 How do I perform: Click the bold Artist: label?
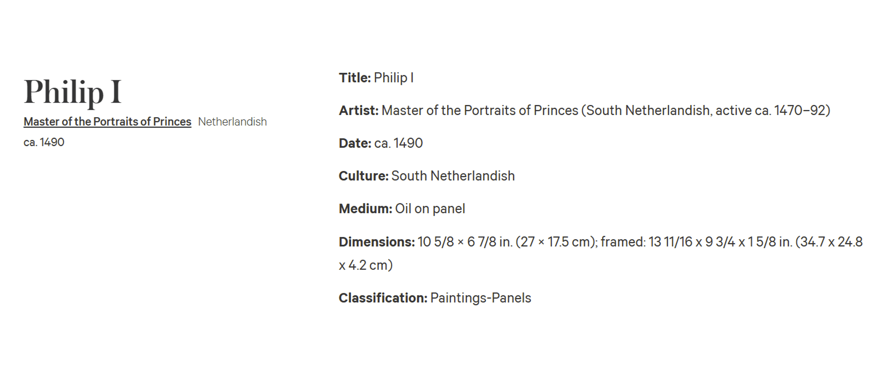pos(359,110)
